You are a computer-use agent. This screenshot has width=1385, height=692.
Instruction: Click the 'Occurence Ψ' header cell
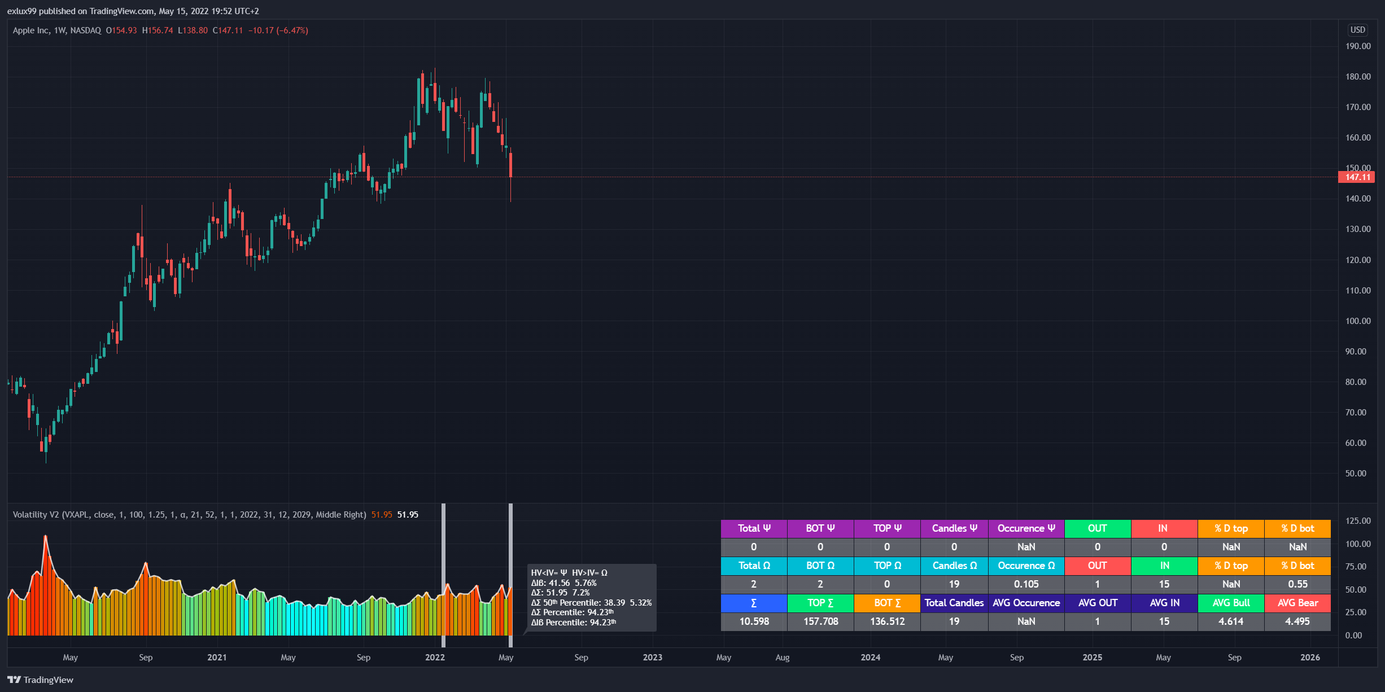pos(1026,528)
